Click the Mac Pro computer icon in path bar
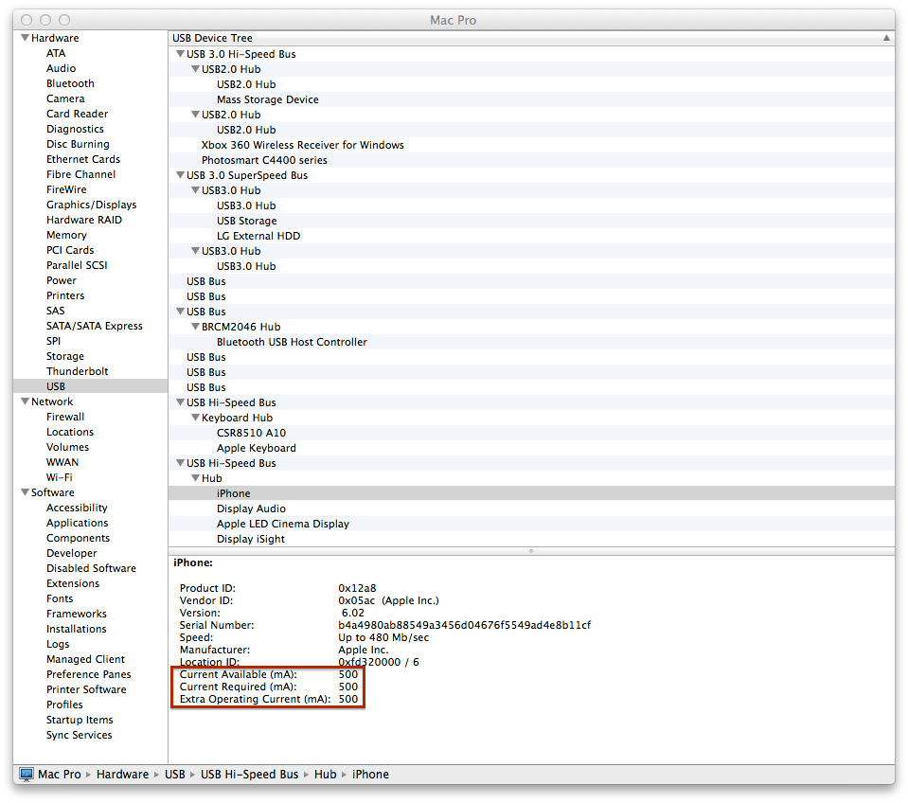 27,774
